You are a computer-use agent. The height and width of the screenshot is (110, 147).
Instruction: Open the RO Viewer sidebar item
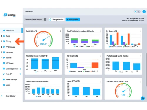click(x=11, y=63)
